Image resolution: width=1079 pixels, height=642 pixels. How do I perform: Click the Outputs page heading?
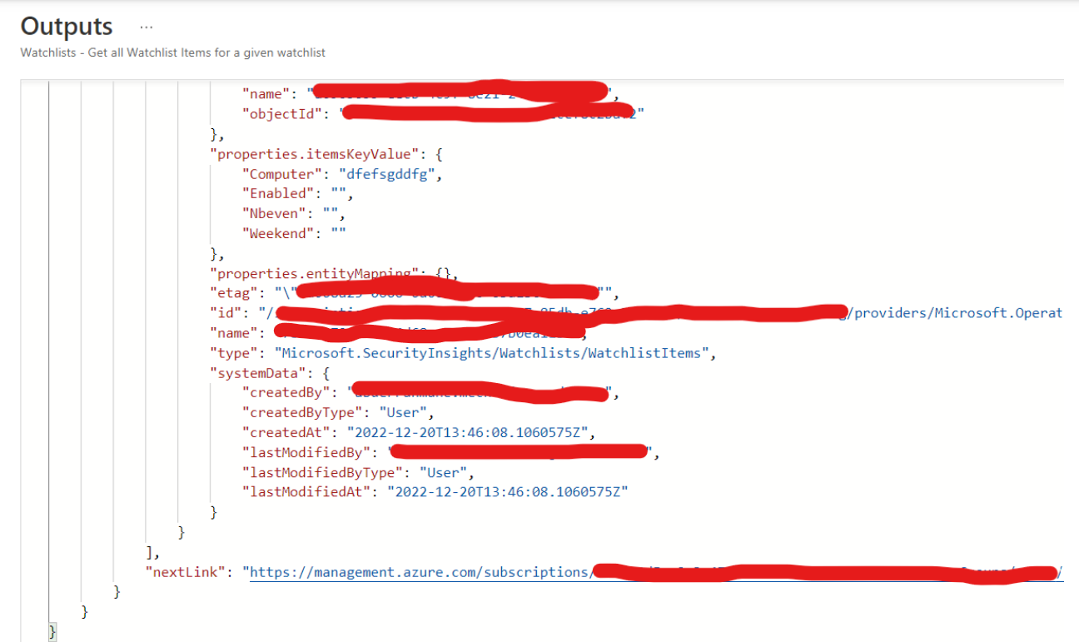66,26
